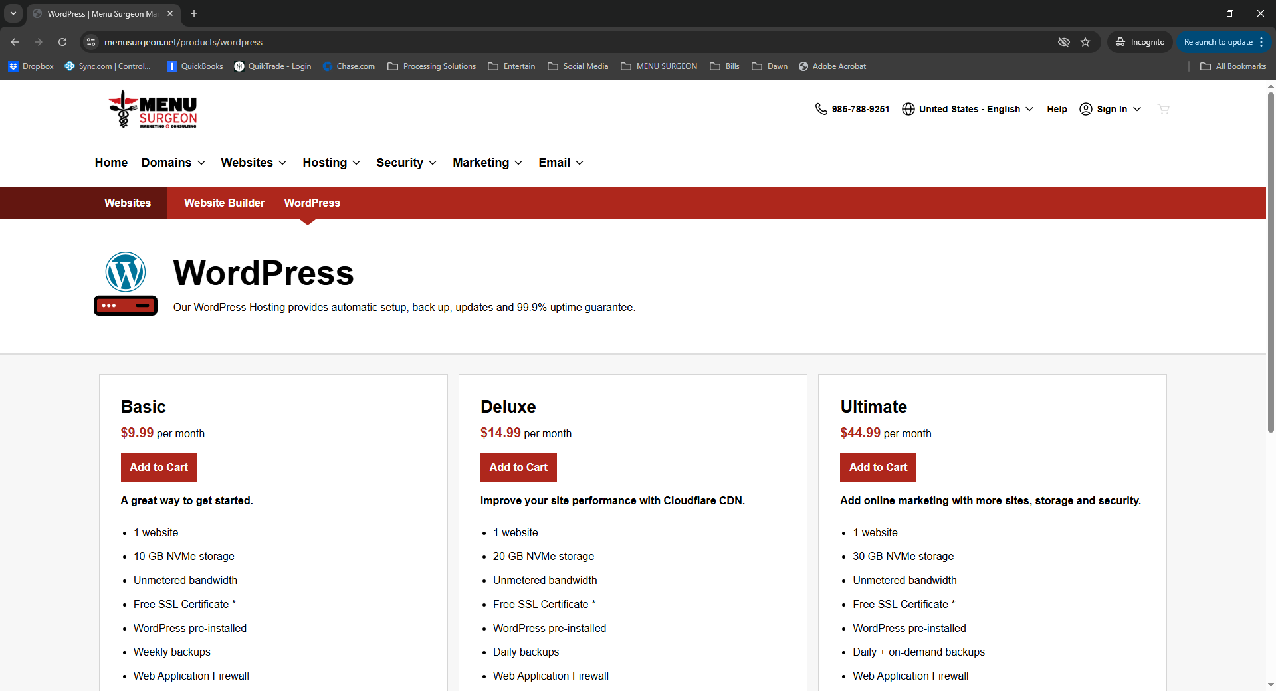
Task: Select the WordPress tab in red bar
Action: pos(312,203)
